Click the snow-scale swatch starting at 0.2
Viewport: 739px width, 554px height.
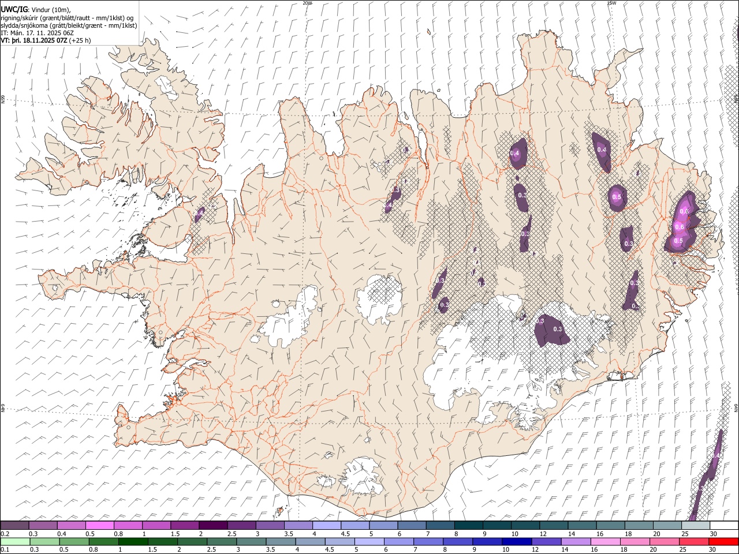[x=15, y=526]
